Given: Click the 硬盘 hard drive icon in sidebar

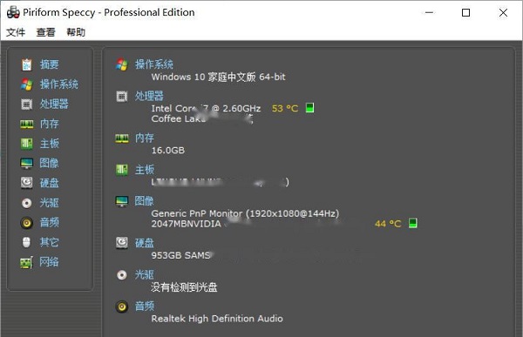Looking at the screenshot, I should [27, 183].
